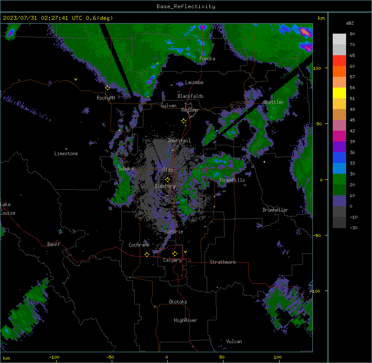372x363 pixels.
Task: Click the Base_Reflectivity title text
Action: coord(186,6)
